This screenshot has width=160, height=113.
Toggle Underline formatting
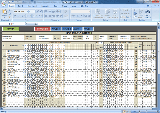(x=22, y=16)
